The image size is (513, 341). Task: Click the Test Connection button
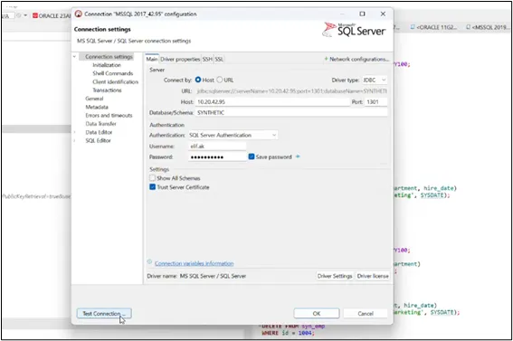click(104, 313)
